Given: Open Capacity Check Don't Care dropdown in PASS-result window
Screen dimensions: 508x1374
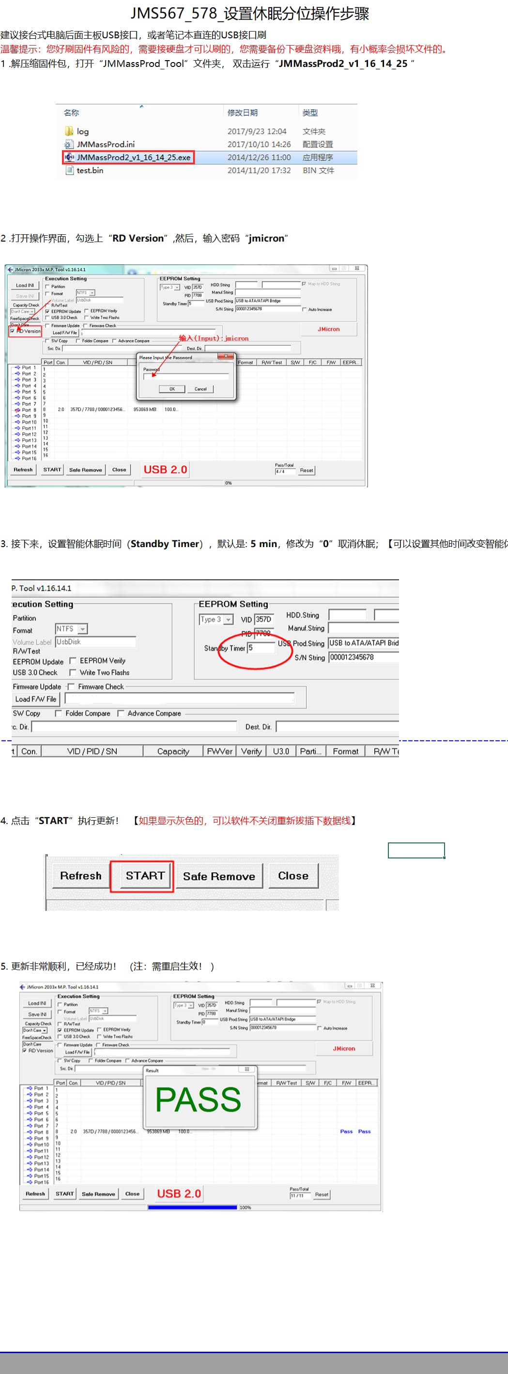Looking at the screenshot, I should pyautogui.click(x=45, y=1031).
